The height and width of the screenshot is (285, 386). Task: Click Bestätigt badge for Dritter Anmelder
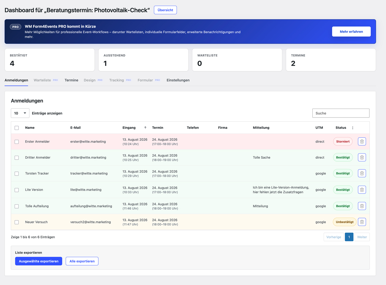pyautogui.click(x=343, y=157)
